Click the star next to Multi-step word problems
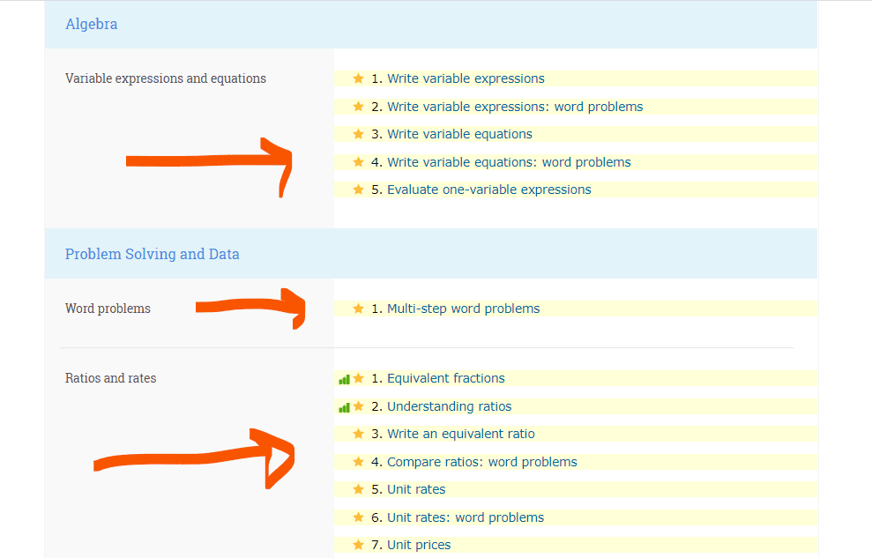The height and width of the screenshot is (558, 872). (358, 309)
